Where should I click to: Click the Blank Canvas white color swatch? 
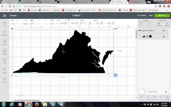pyautogui.click(x=141, y=92)
